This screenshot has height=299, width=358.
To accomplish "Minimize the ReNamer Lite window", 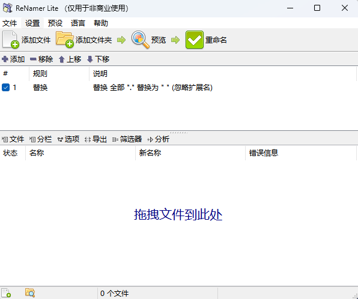I will [x=290, y=8].
